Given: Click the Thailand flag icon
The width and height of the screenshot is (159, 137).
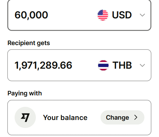Looking at the screenshot, I should [x=103, y=65].
